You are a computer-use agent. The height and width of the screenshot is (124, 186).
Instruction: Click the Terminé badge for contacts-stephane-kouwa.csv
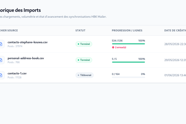click(x=84, y=44)
